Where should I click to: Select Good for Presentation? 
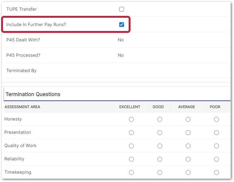coord(160,133)
